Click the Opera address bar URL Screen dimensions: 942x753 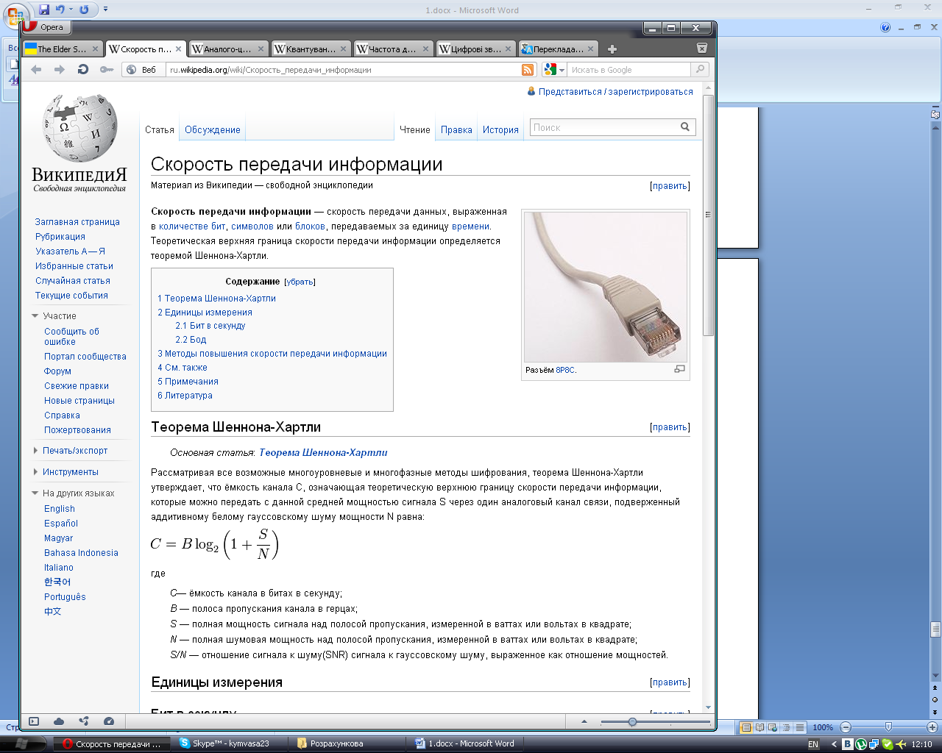[x=344, y=70]
